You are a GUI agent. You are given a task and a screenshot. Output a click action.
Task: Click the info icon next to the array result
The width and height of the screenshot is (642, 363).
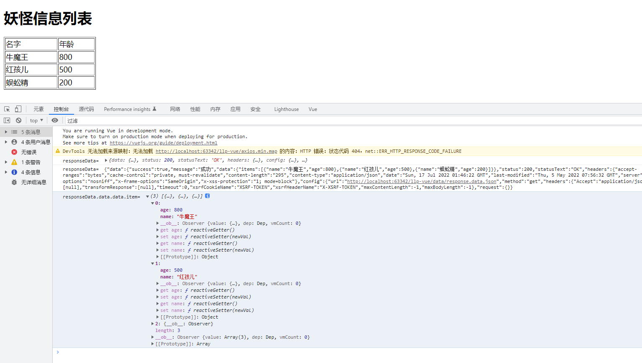coord(207,196)
